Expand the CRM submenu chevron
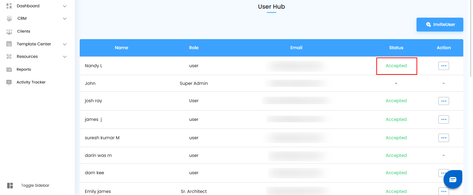This screenshot has height=195, width=473. coord(65,19)
